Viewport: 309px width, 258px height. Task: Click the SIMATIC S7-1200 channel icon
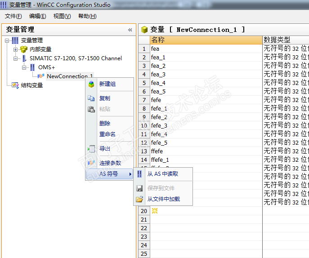[x=24, y=58]
